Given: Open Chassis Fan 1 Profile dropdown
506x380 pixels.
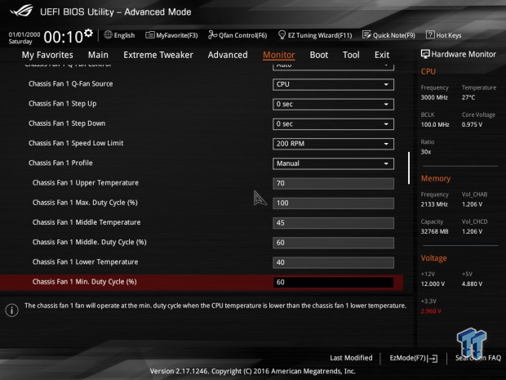Looking at the screenshot, I should tap(333, 163).
